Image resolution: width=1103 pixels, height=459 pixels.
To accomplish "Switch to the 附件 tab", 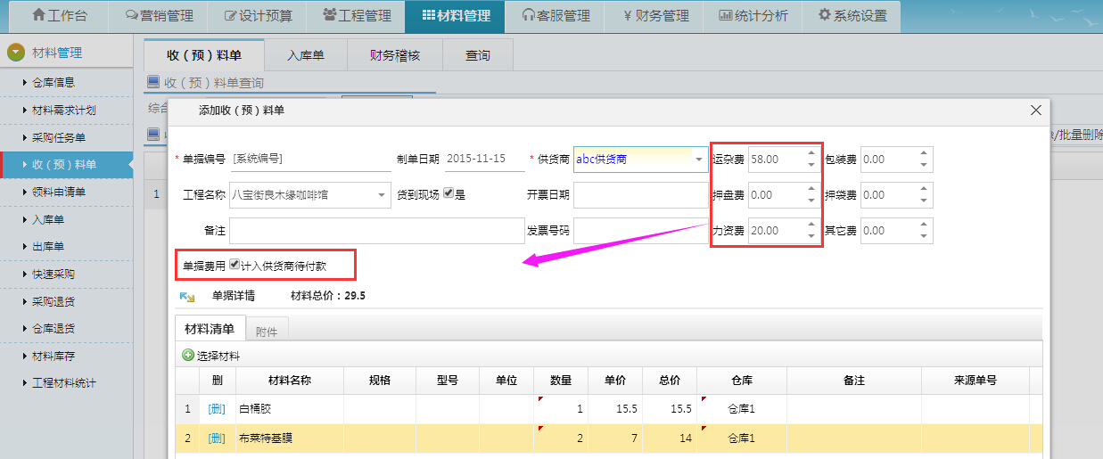I will (x=266, y=332).
